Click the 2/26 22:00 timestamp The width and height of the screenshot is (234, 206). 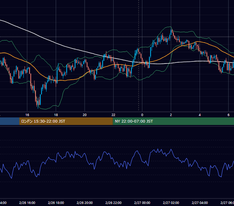[114, 203]
